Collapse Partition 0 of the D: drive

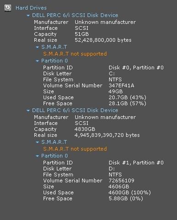37,156
